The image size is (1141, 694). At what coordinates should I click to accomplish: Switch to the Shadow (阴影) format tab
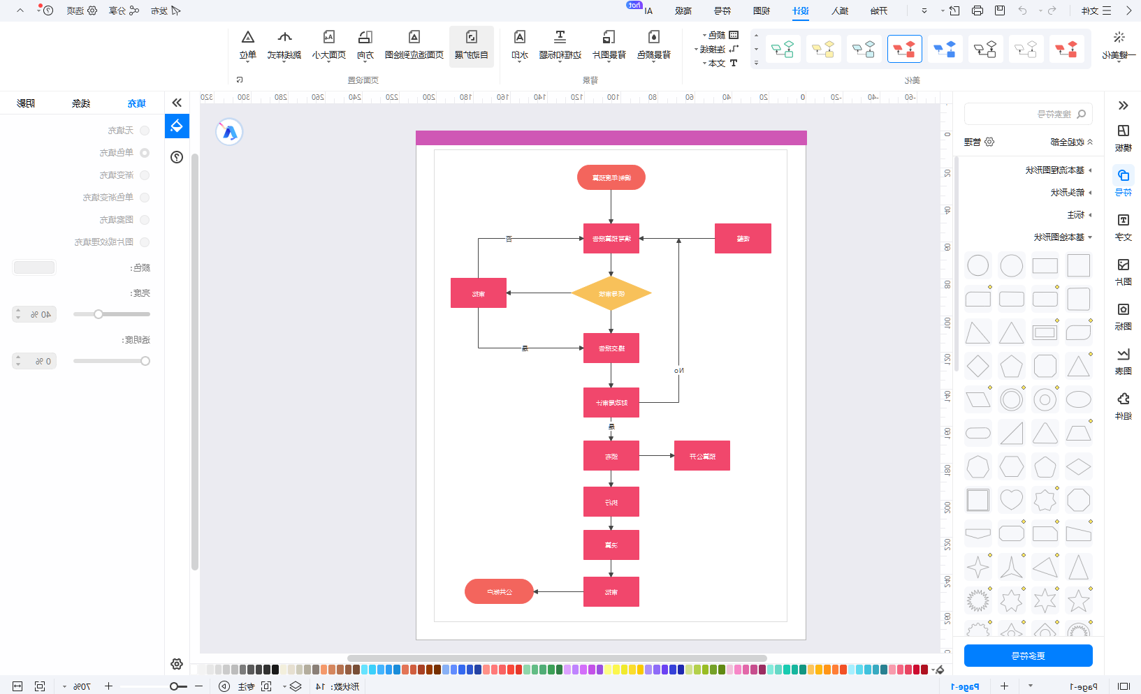(26, 103)
